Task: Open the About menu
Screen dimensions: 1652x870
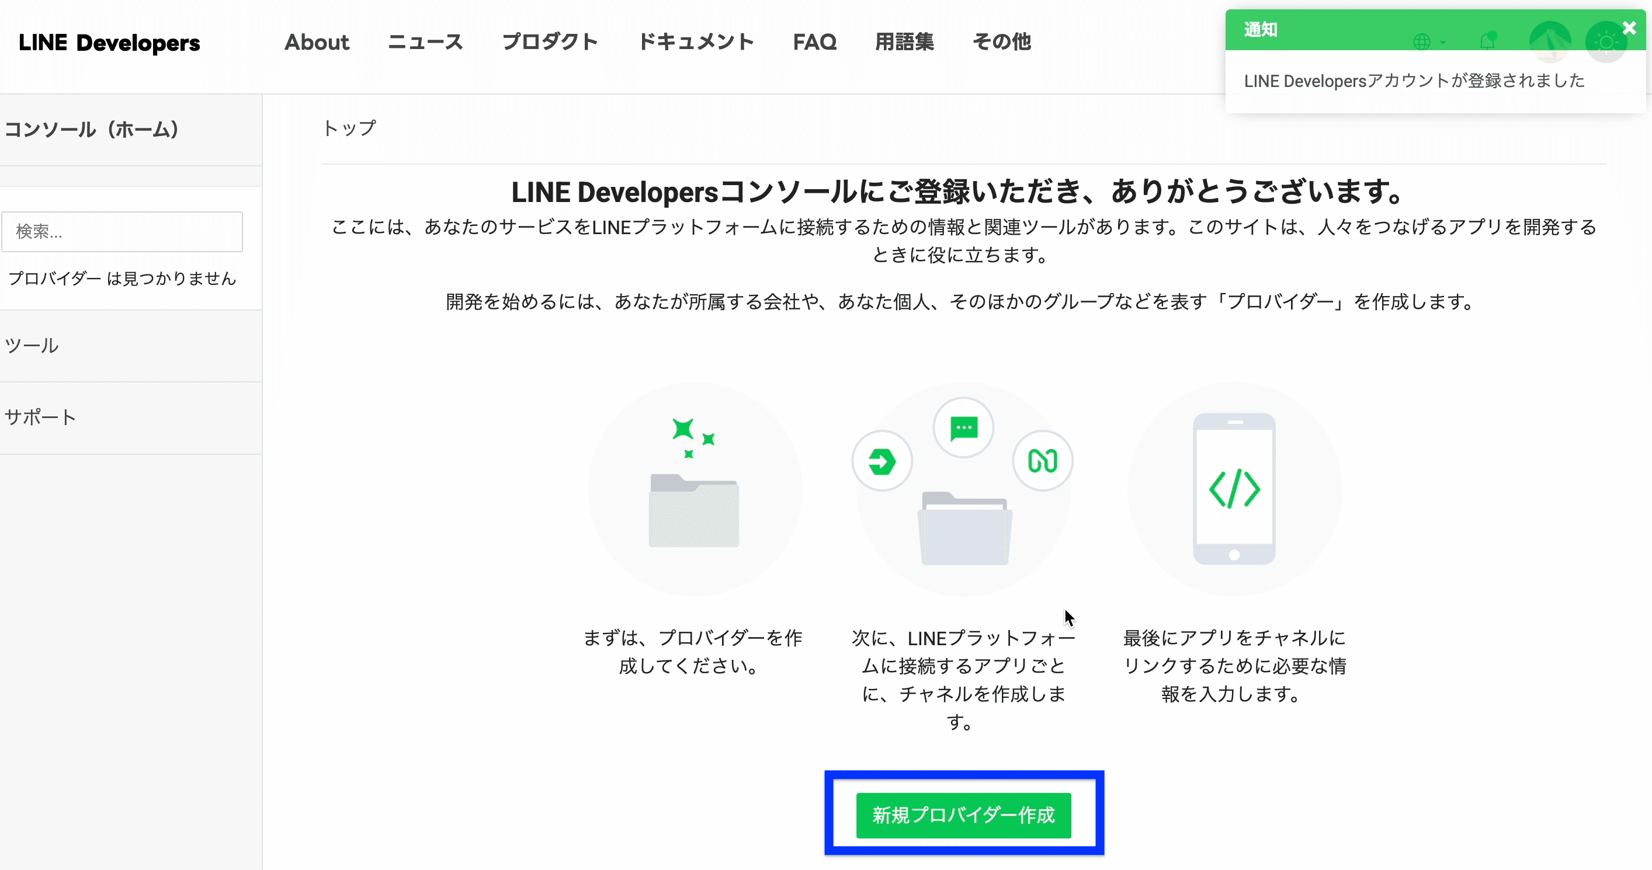Action: (x=317, y=42)
